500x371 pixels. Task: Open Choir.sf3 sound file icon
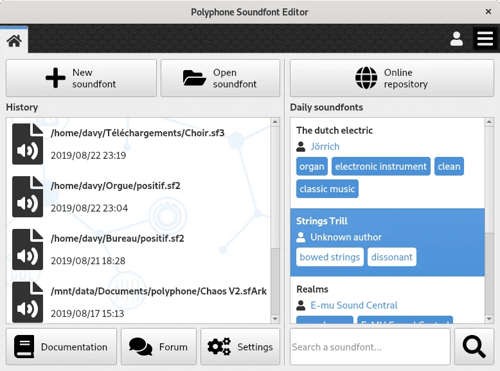click(x=28, y=144)
